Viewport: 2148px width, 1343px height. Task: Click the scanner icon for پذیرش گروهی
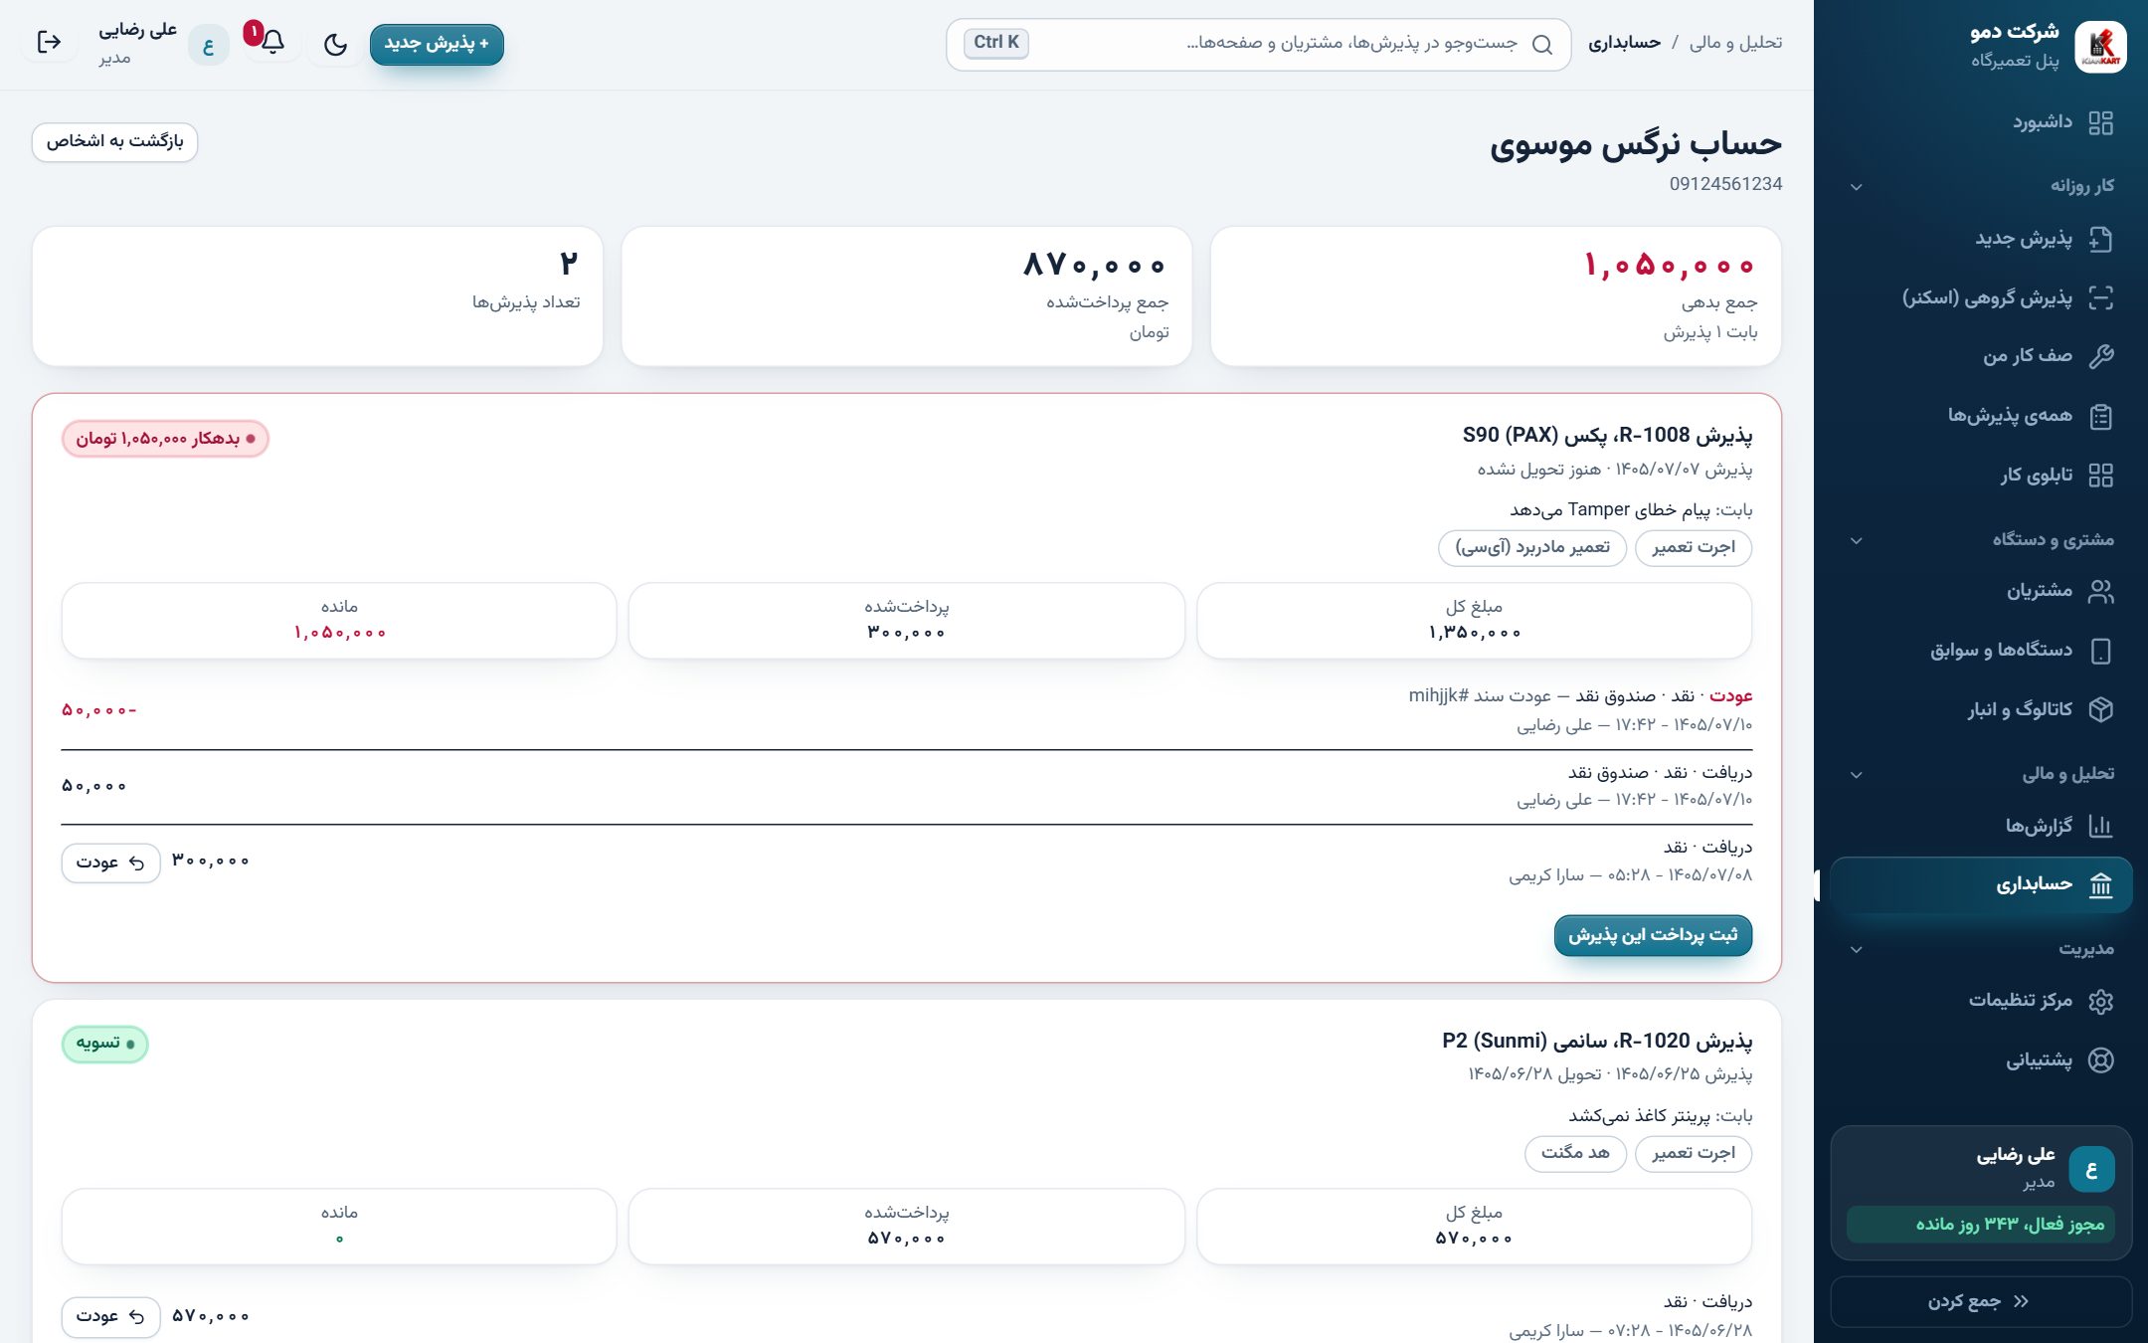[2100, 297]
